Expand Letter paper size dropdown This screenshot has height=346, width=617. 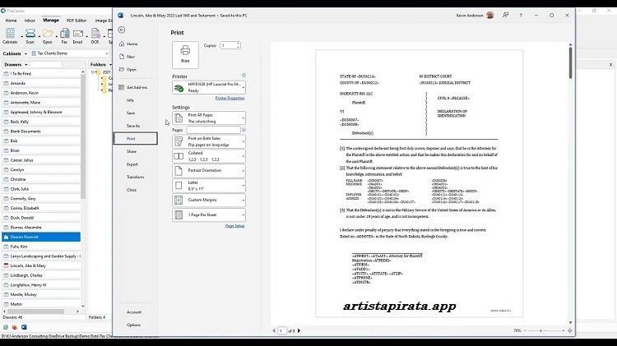pyautogui.click(x=209, y=186)
